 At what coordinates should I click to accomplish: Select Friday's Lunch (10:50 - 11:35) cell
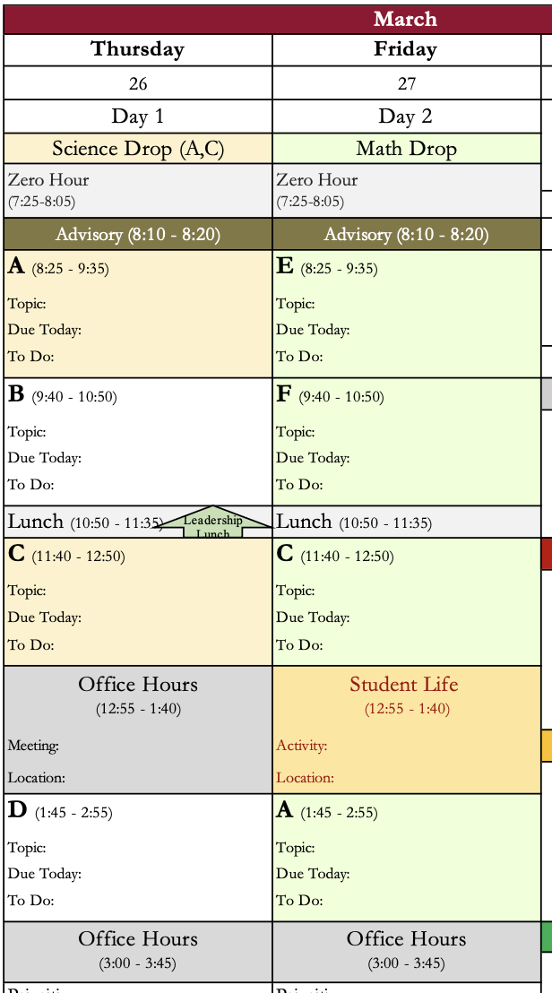click(406, 522)
